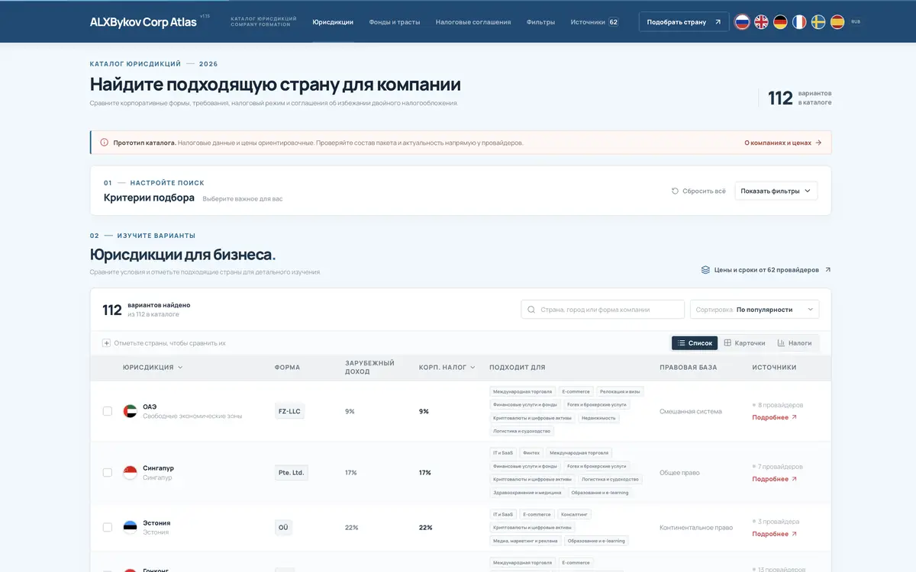Switch to Налоги view

point(795,343)
